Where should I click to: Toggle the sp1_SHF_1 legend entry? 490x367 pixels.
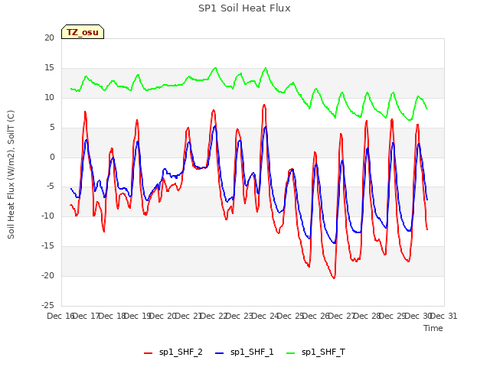[x=244, y=352]
